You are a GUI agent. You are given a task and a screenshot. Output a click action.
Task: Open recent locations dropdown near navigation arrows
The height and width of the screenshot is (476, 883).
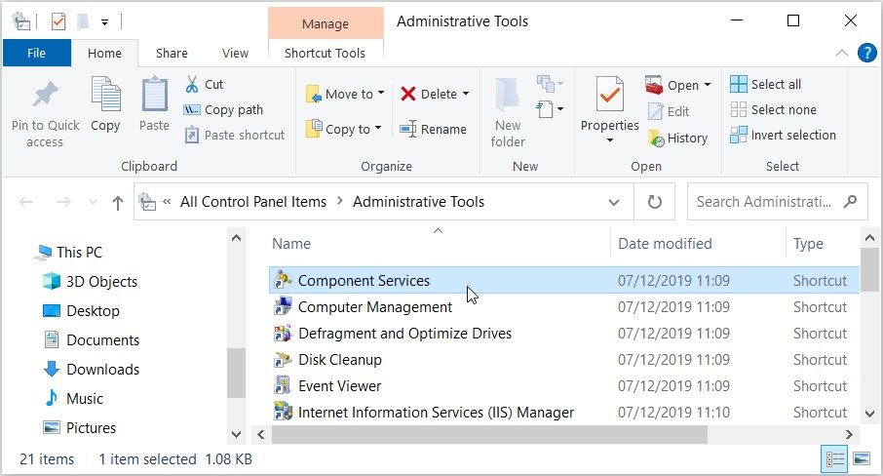tap(93, 202)
